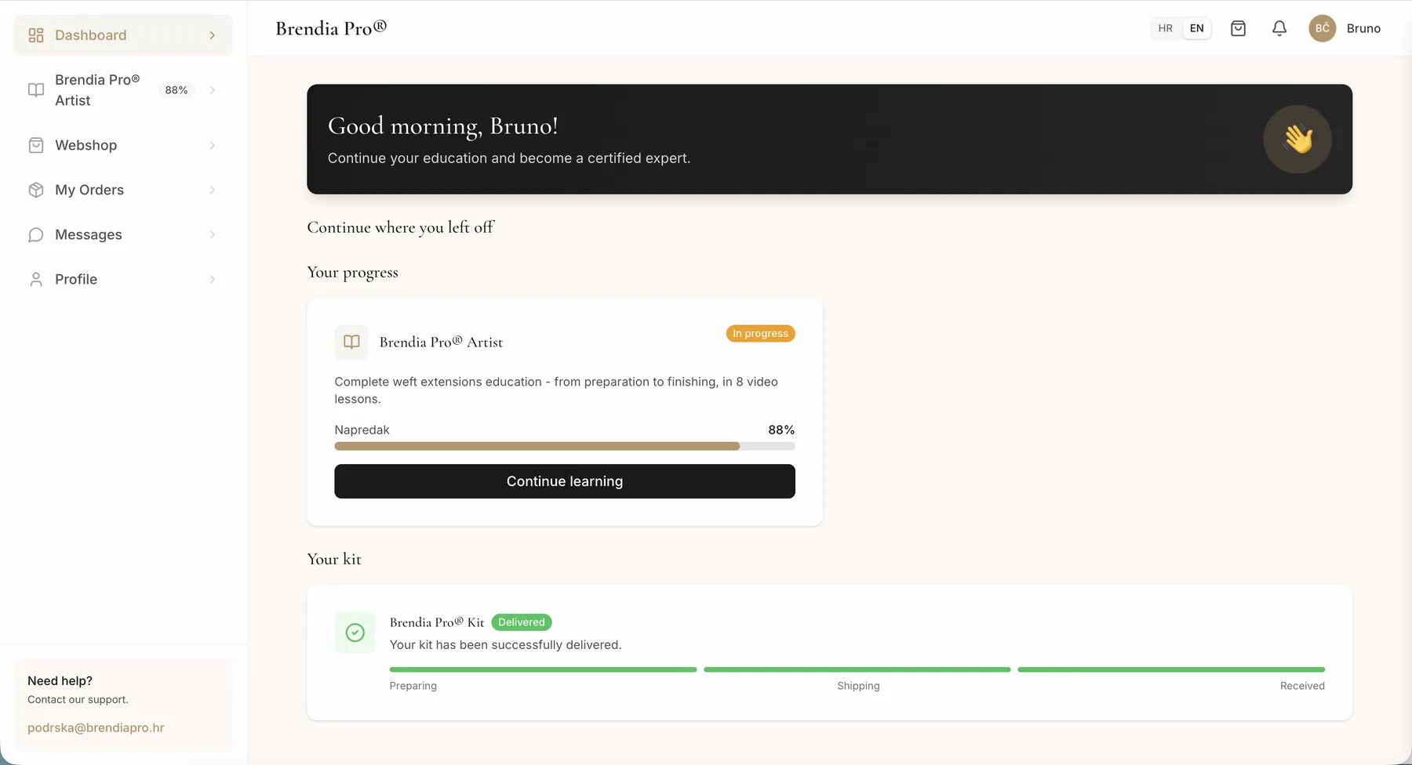Expand the Profile chevron arrow
The image size is (1412, 765).
pos(212,279)
